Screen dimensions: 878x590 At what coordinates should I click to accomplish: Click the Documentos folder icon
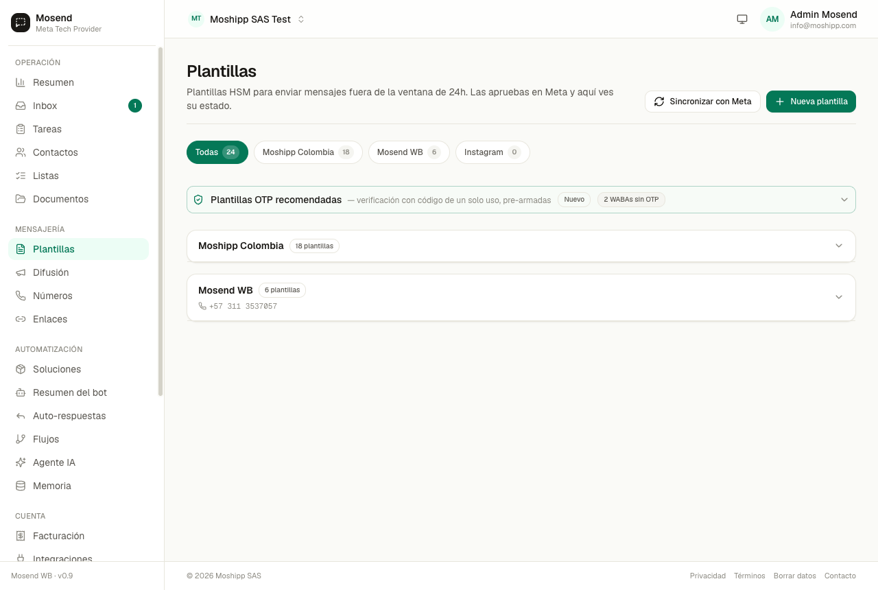pos(21,199)
